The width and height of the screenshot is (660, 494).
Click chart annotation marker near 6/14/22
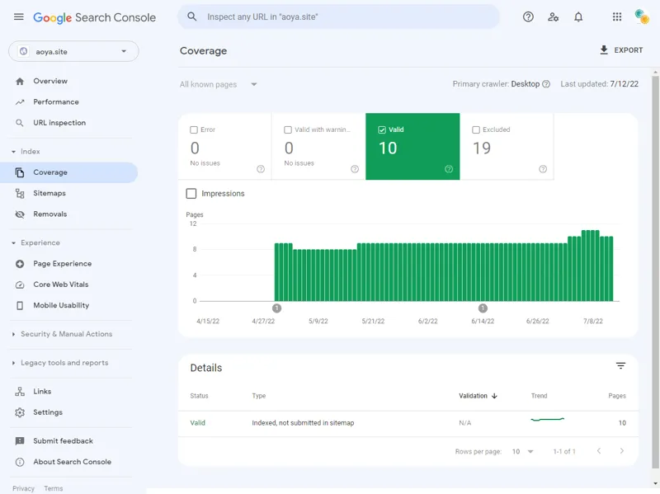483,308
